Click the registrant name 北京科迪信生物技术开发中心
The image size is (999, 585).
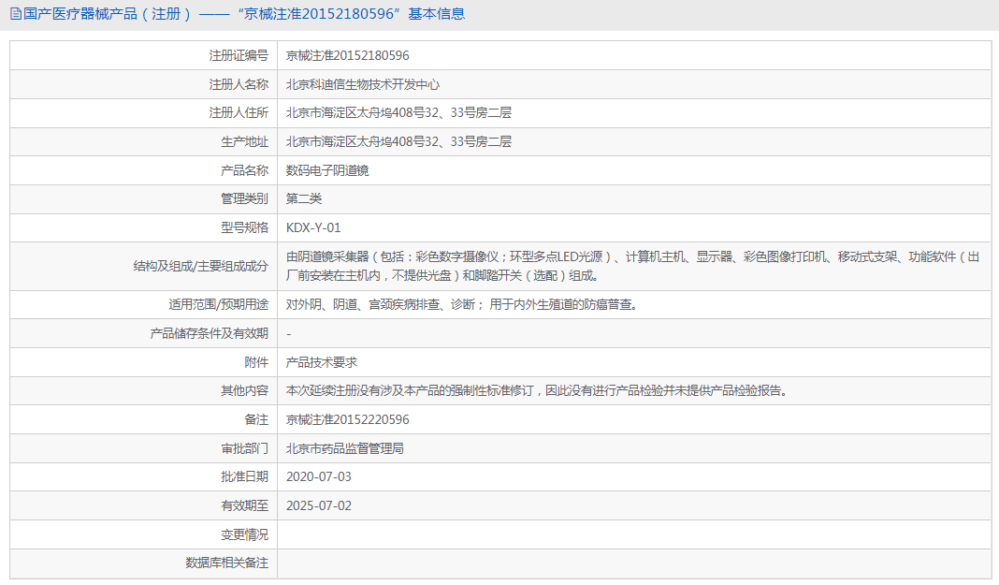(x=362, y=84)
